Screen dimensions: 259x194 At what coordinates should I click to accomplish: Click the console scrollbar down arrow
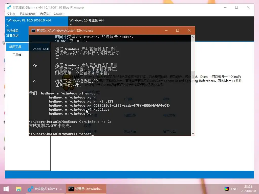click(193, 133)
